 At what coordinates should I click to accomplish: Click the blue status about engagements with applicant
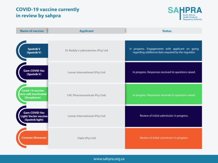click(163, 51)
